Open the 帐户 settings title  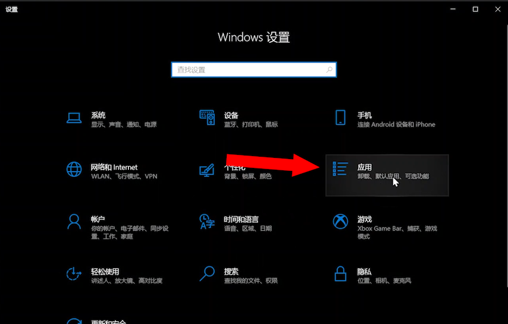98,219
